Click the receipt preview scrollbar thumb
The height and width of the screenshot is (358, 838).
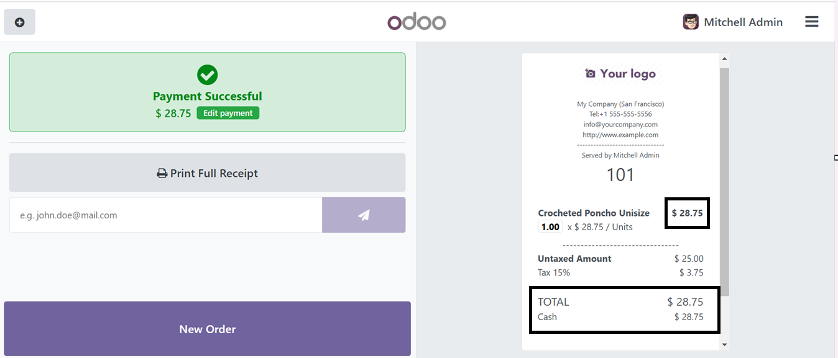tap(724, 182)
